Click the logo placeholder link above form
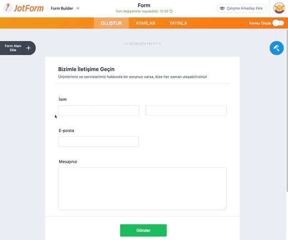Image resolution: width=288 pixels, height=240 pixels. coord(142,44)
